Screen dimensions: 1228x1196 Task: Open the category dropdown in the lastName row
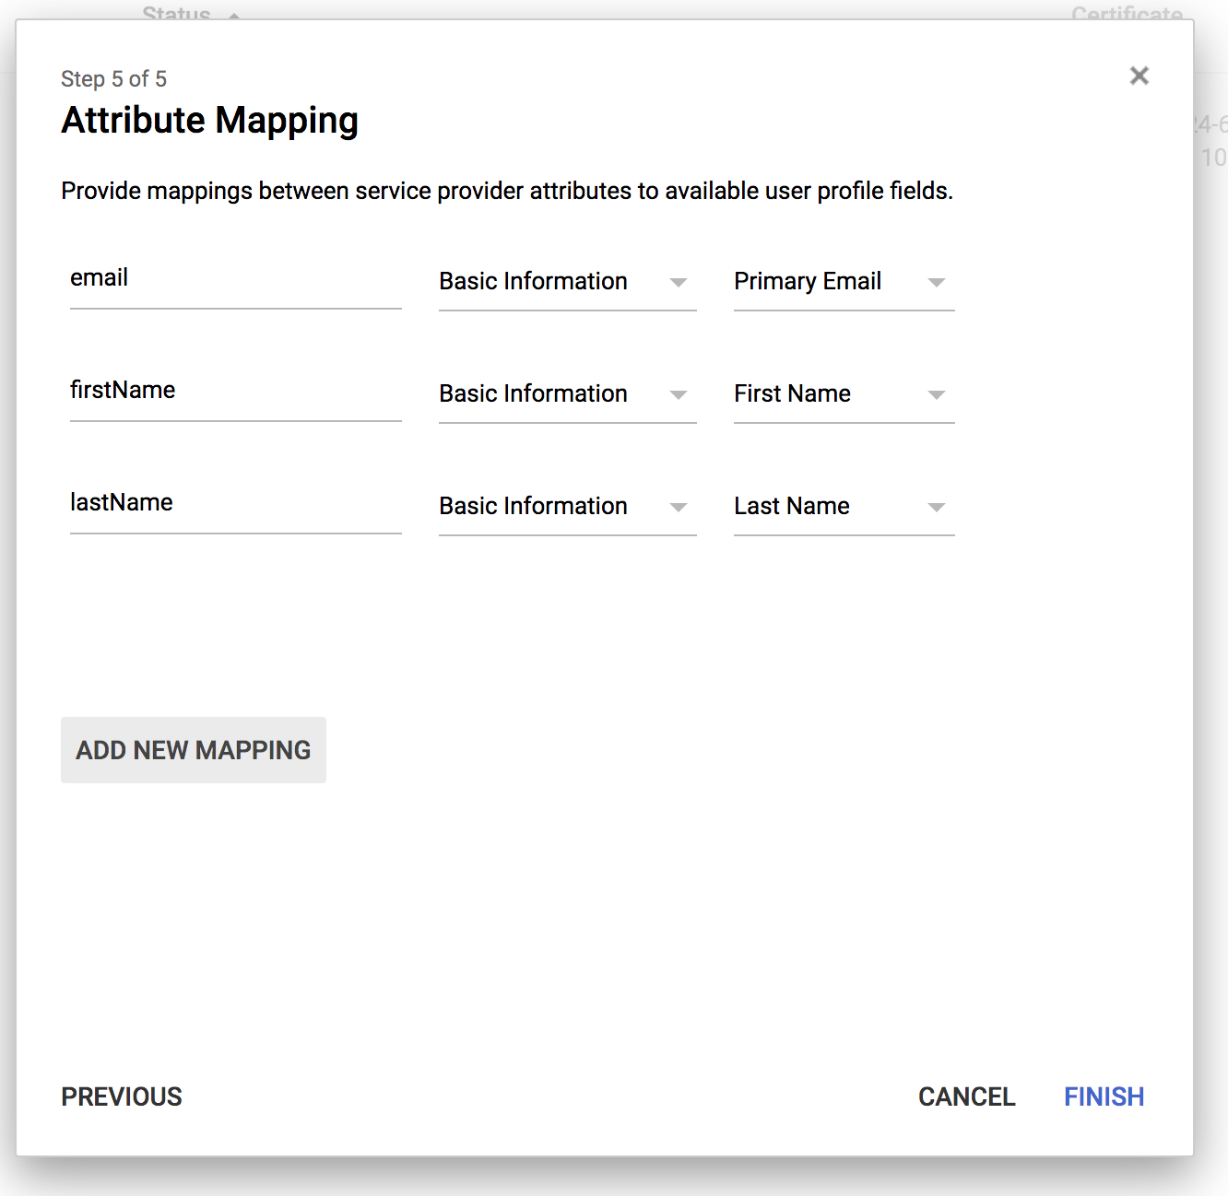click(566, 507)
